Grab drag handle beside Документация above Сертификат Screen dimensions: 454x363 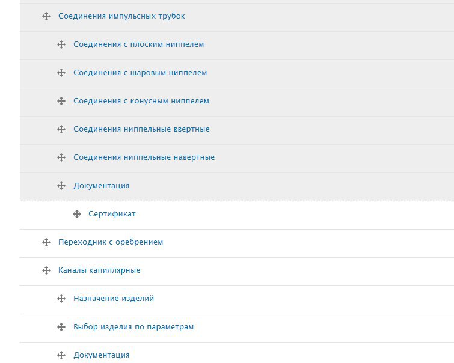pos(61,186)
